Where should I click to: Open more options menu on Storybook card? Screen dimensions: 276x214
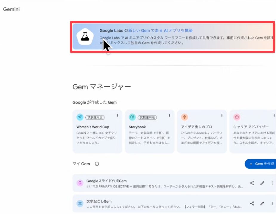click(169, 116)
